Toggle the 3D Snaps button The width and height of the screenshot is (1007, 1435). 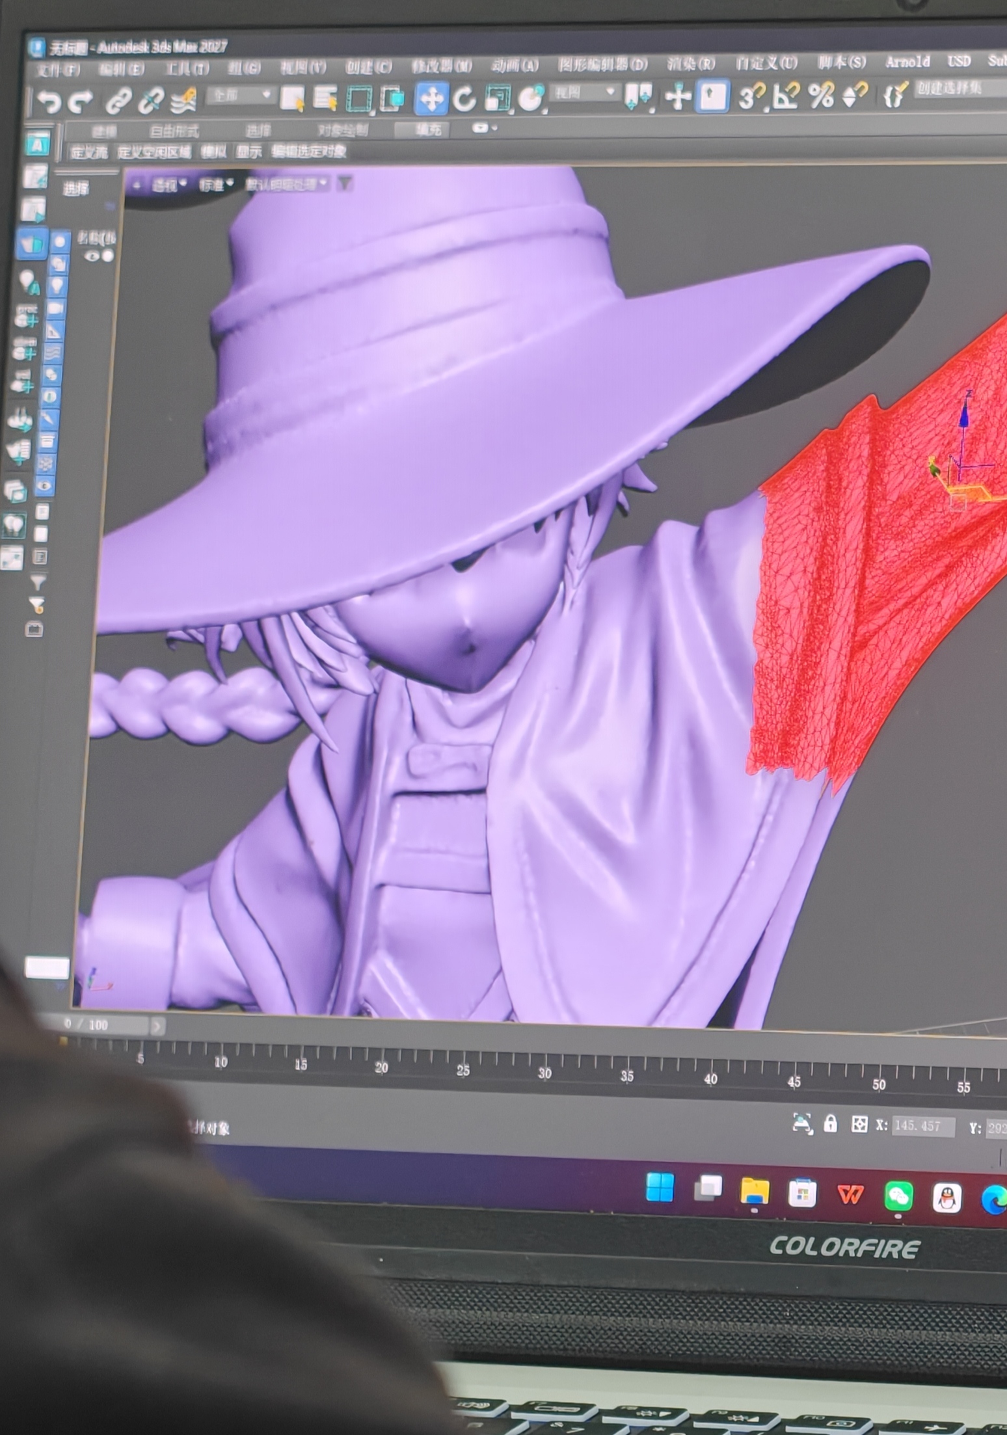point(751,97)
